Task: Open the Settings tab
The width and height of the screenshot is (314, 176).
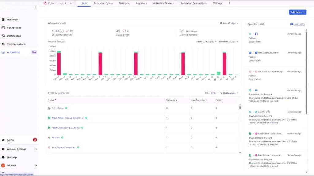Action: pyautogui.click(x=218, y=3)
